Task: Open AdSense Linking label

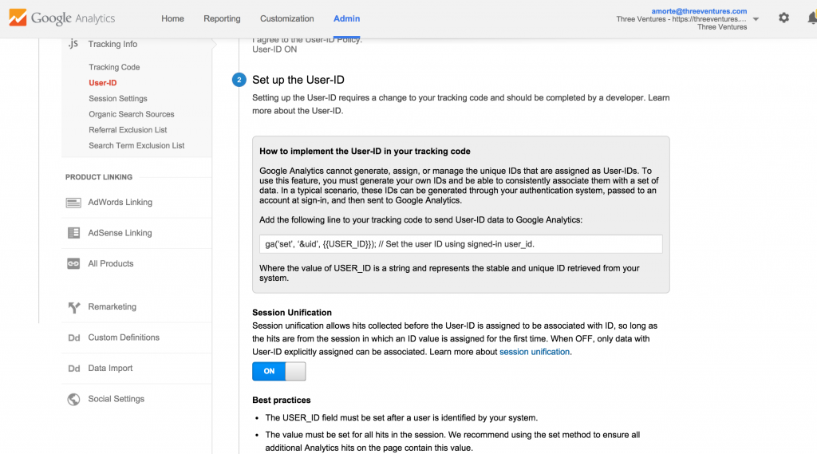Action: coord(120,233)
